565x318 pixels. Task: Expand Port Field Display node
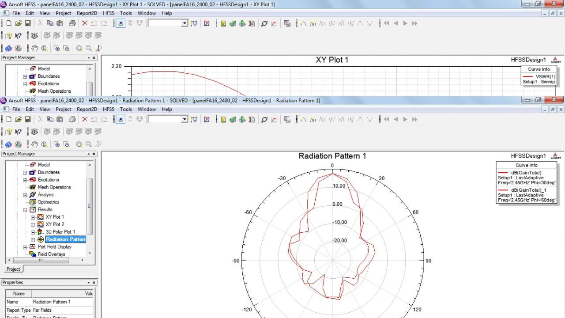coord(25,247)
